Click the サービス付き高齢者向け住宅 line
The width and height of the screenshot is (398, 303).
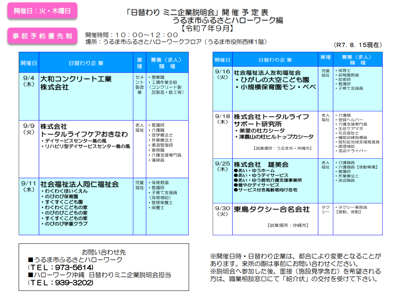tap(266, 190)
